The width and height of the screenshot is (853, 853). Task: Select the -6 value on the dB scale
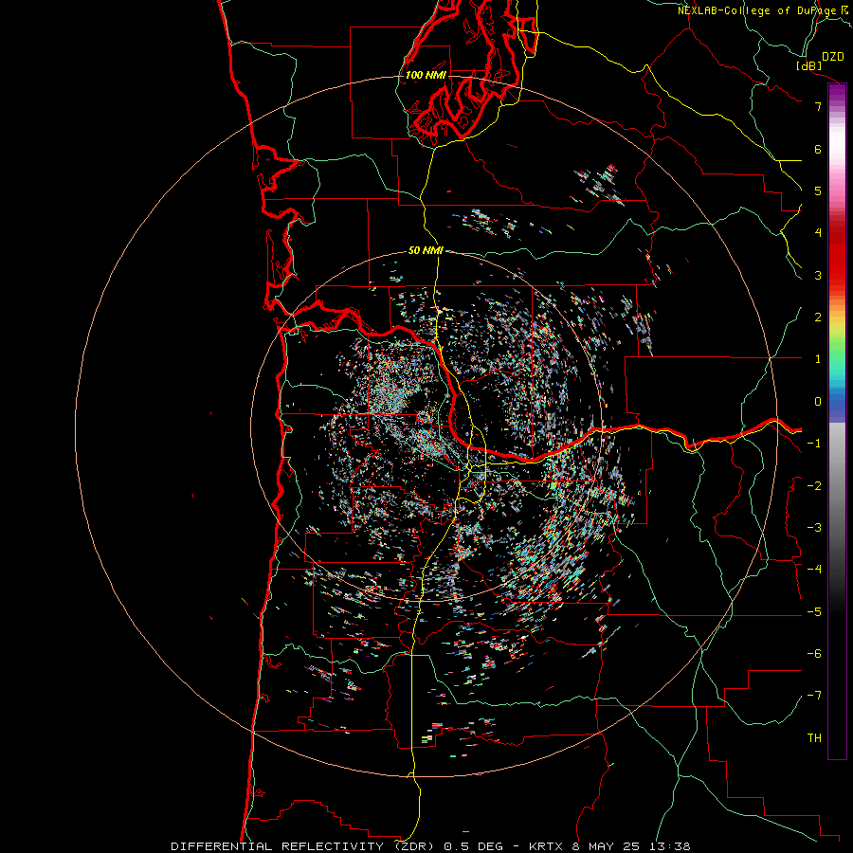pos(814,654)
